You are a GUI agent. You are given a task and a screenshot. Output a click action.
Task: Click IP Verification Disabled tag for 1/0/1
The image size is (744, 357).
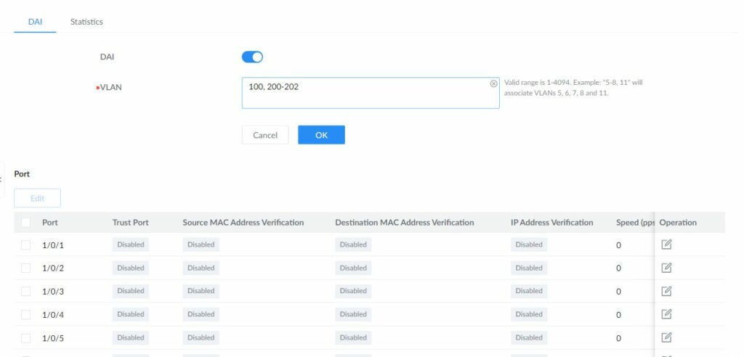click(x=529, y=245)
